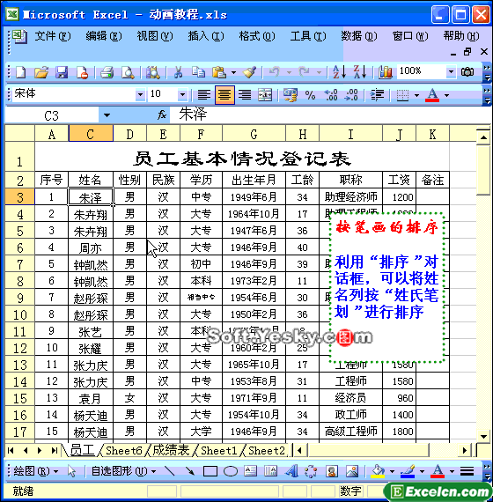Click Increase Decimal icon
The height and width of the screenshot is (502, 493).
(331, 95)
